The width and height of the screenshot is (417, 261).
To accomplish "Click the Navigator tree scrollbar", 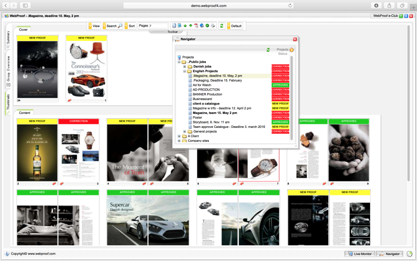I will pyautogui.click(x=291, y=98).
